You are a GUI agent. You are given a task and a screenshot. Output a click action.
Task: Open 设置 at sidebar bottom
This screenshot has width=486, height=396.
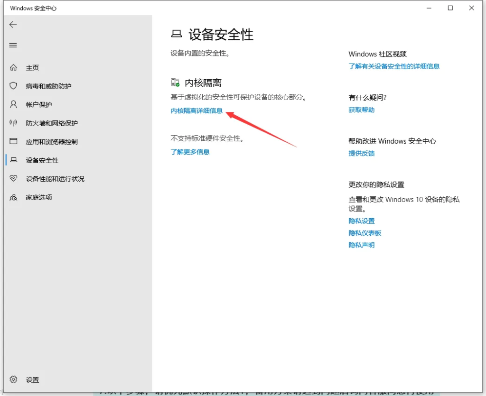click(x=32, y=379)
